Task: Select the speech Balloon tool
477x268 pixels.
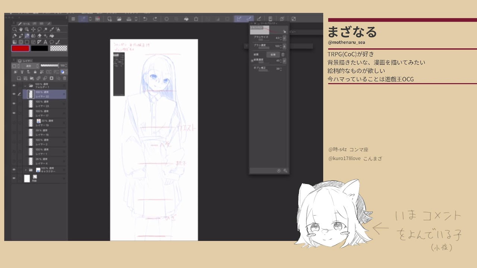Action: [x=52, y=42]
